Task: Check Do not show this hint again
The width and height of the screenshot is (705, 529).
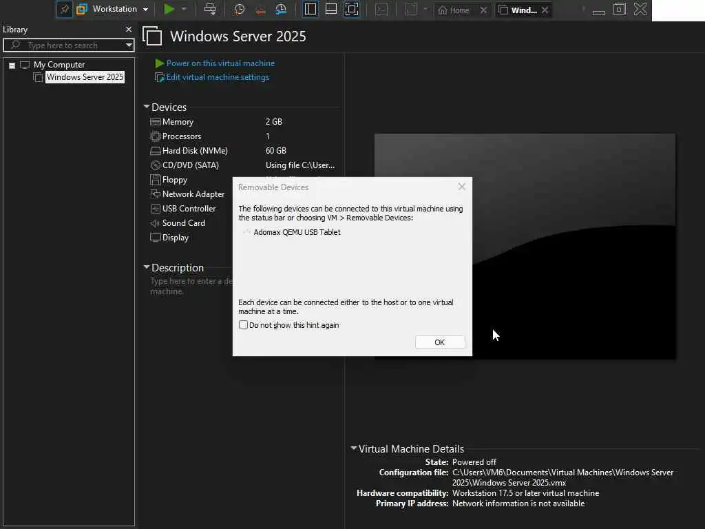Action: coord(243,325)
